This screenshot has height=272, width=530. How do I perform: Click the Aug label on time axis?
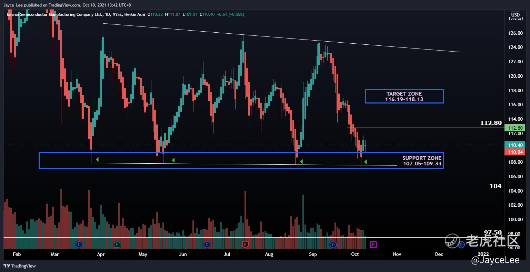(269, 254)
